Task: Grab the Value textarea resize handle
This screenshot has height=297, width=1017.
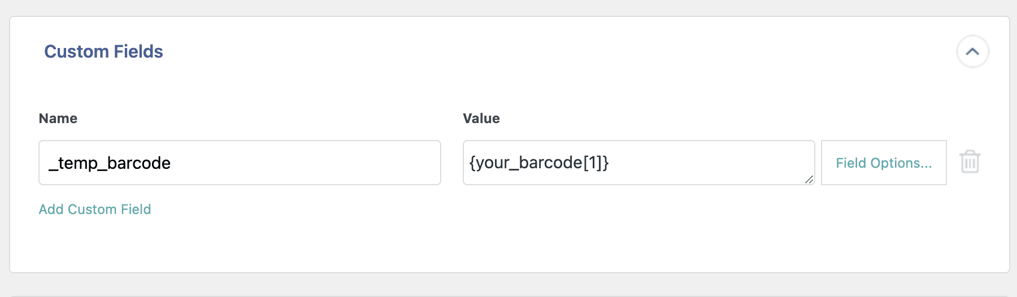Action: (x=809, y=180)
